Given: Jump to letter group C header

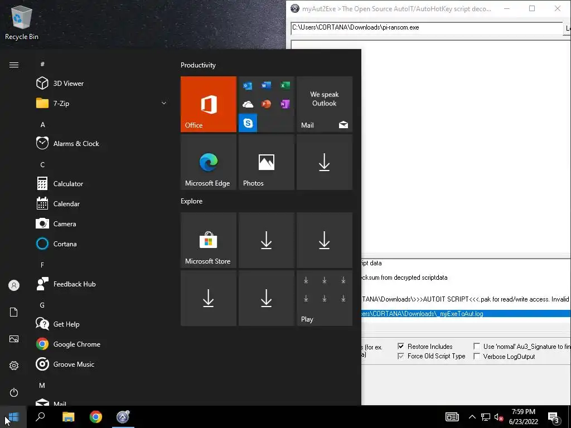Looking at the screenshot, I should click(42, 164).
